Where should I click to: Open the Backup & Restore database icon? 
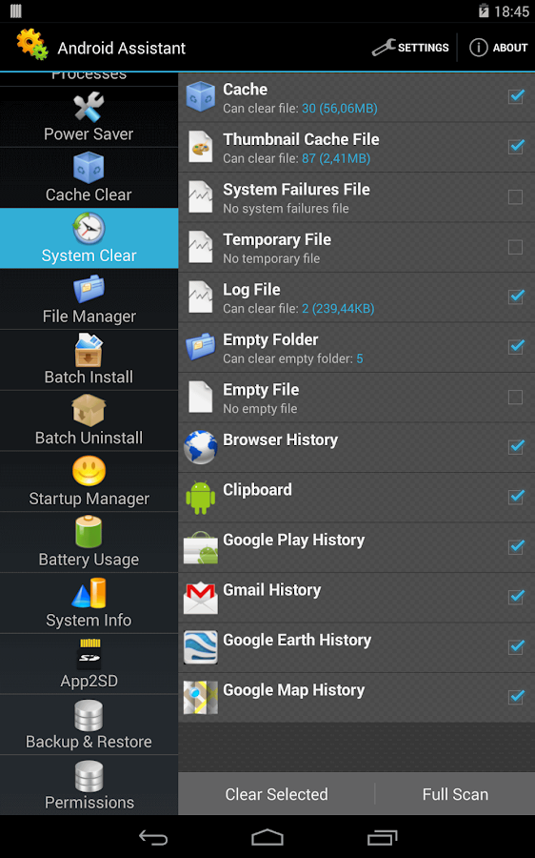click(89, 715)
